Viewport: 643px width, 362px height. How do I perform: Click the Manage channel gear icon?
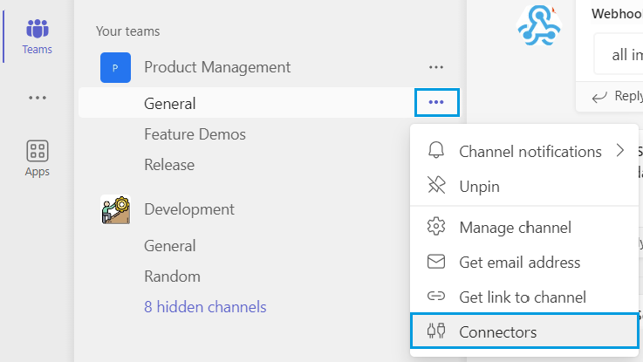[436, 226]
